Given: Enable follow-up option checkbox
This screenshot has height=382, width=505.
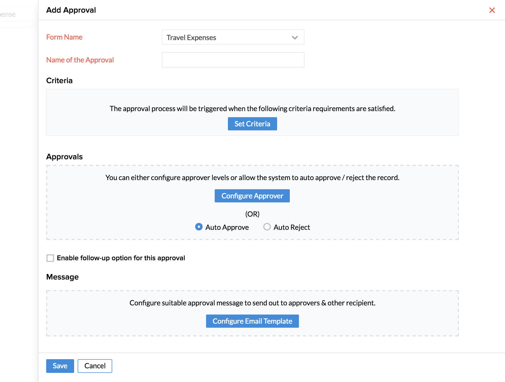Looking at the screenshot, I should (50, 258).
